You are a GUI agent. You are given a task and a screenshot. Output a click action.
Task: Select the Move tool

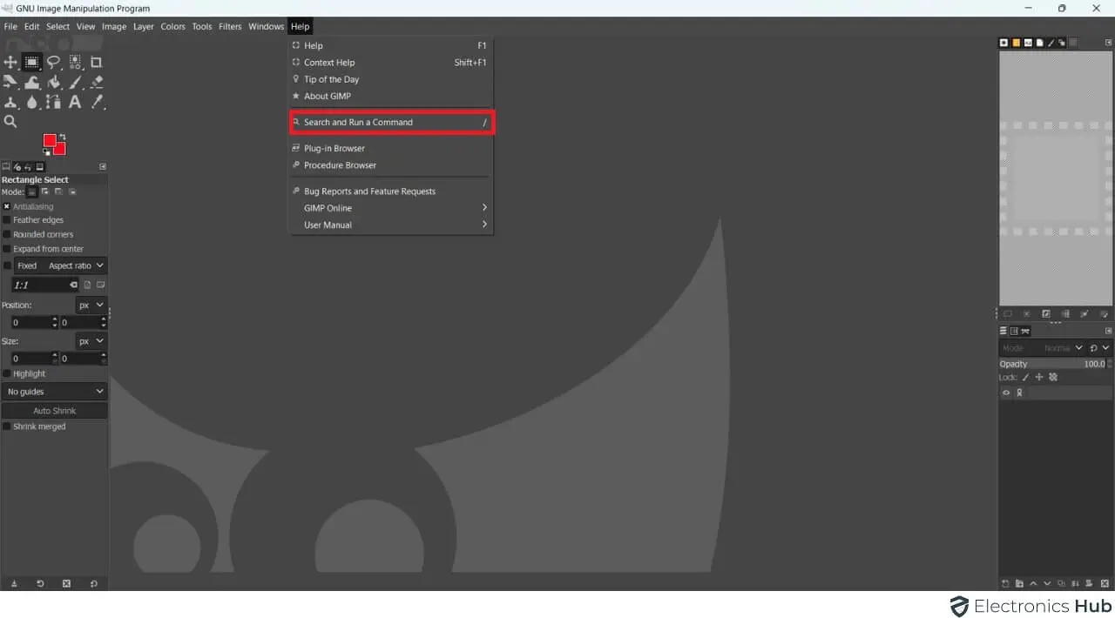[x=10, y=62]
